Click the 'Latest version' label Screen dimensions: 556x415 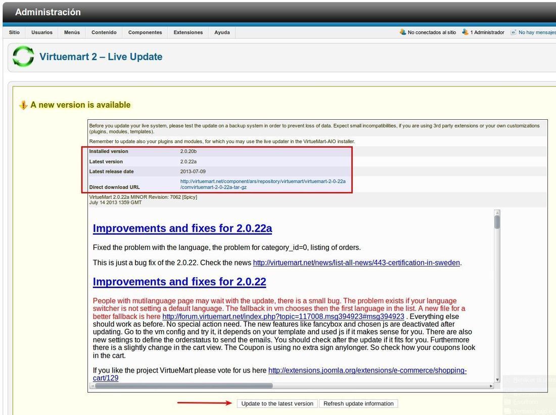[x=106, y=162]
